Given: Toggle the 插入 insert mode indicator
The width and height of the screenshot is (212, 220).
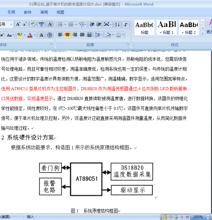Looking at the screenshot, I should [x=30, y=217].
